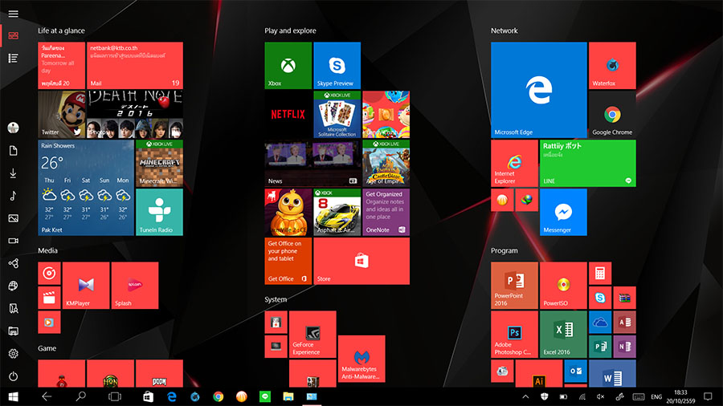Open the Xbox tile
This screenshot has width=723, height=406.
tap(288, 65)
